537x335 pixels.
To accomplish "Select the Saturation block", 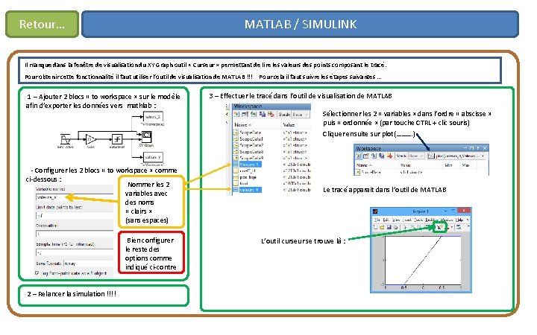I will pos(117,139).
